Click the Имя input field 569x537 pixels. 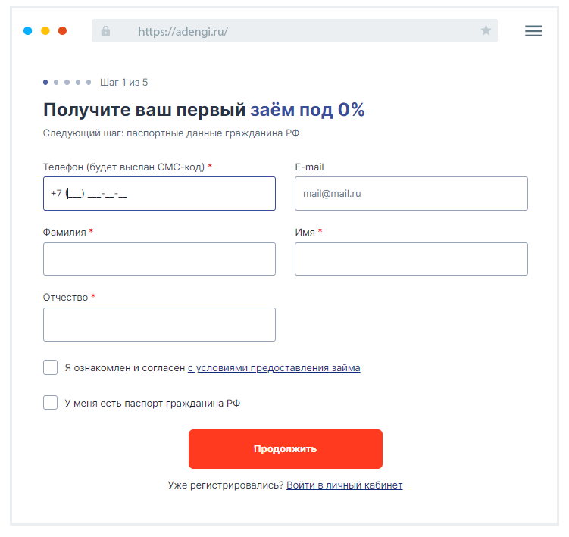coord(411,259)
